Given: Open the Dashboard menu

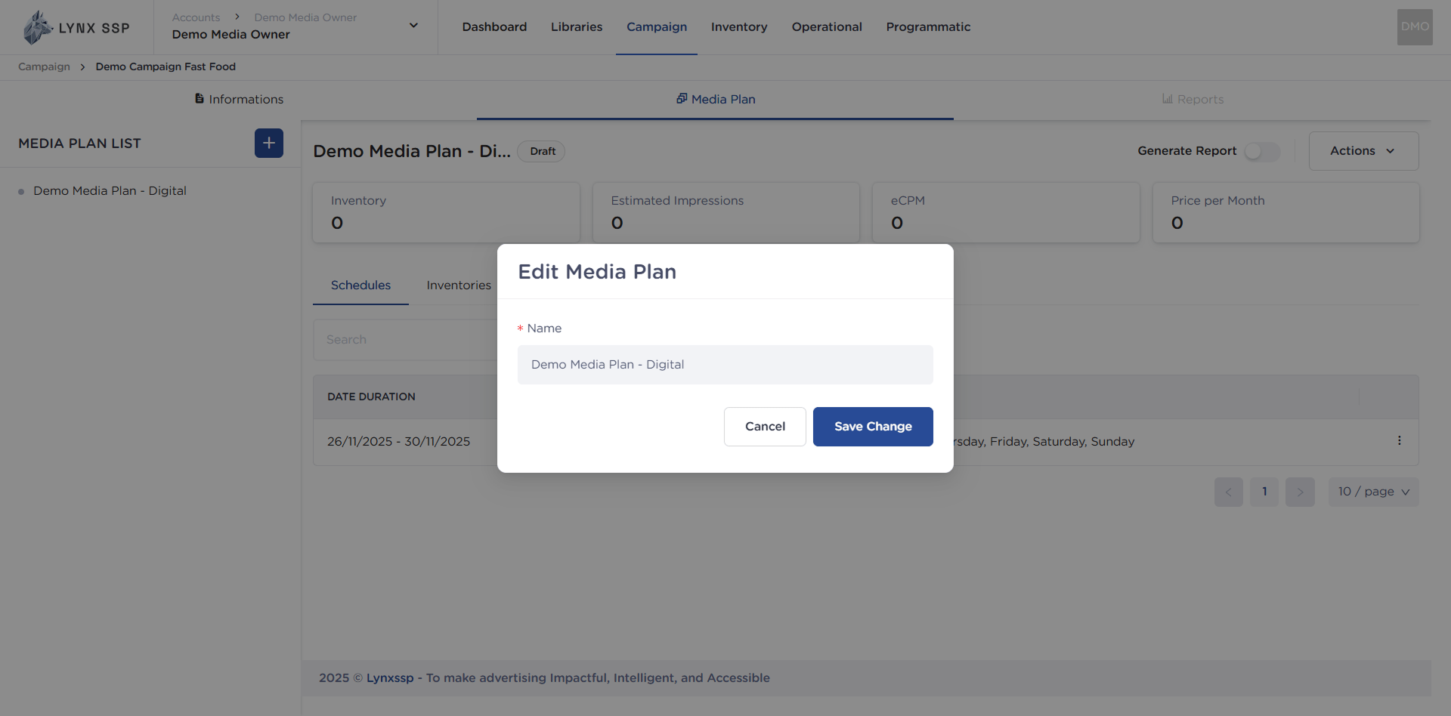Looking at the screenshot, I should 494,26.
